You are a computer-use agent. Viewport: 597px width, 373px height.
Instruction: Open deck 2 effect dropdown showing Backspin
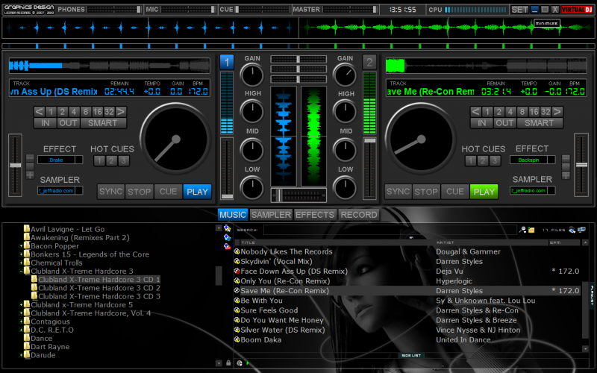pyautogui.click(x=528, y=160)
